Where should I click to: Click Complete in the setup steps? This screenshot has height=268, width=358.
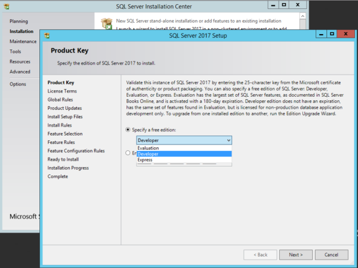pyautogui.click(x=58, y=177)
